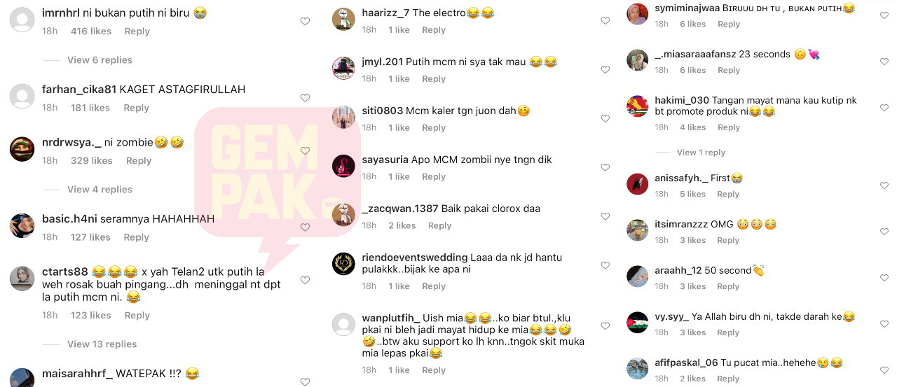Open ctarts88's profile picture
The height and width of the screenshot is (387, 897).
[x=22, y=279]
